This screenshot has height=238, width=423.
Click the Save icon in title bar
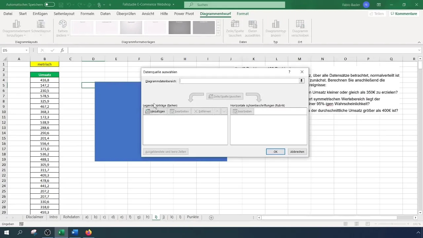61,5
